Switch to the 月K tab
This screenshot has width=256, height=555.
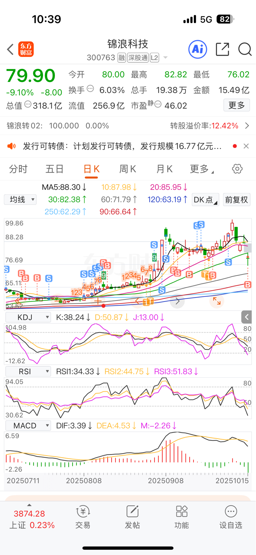pyautogui.click(x=164, y=169)
